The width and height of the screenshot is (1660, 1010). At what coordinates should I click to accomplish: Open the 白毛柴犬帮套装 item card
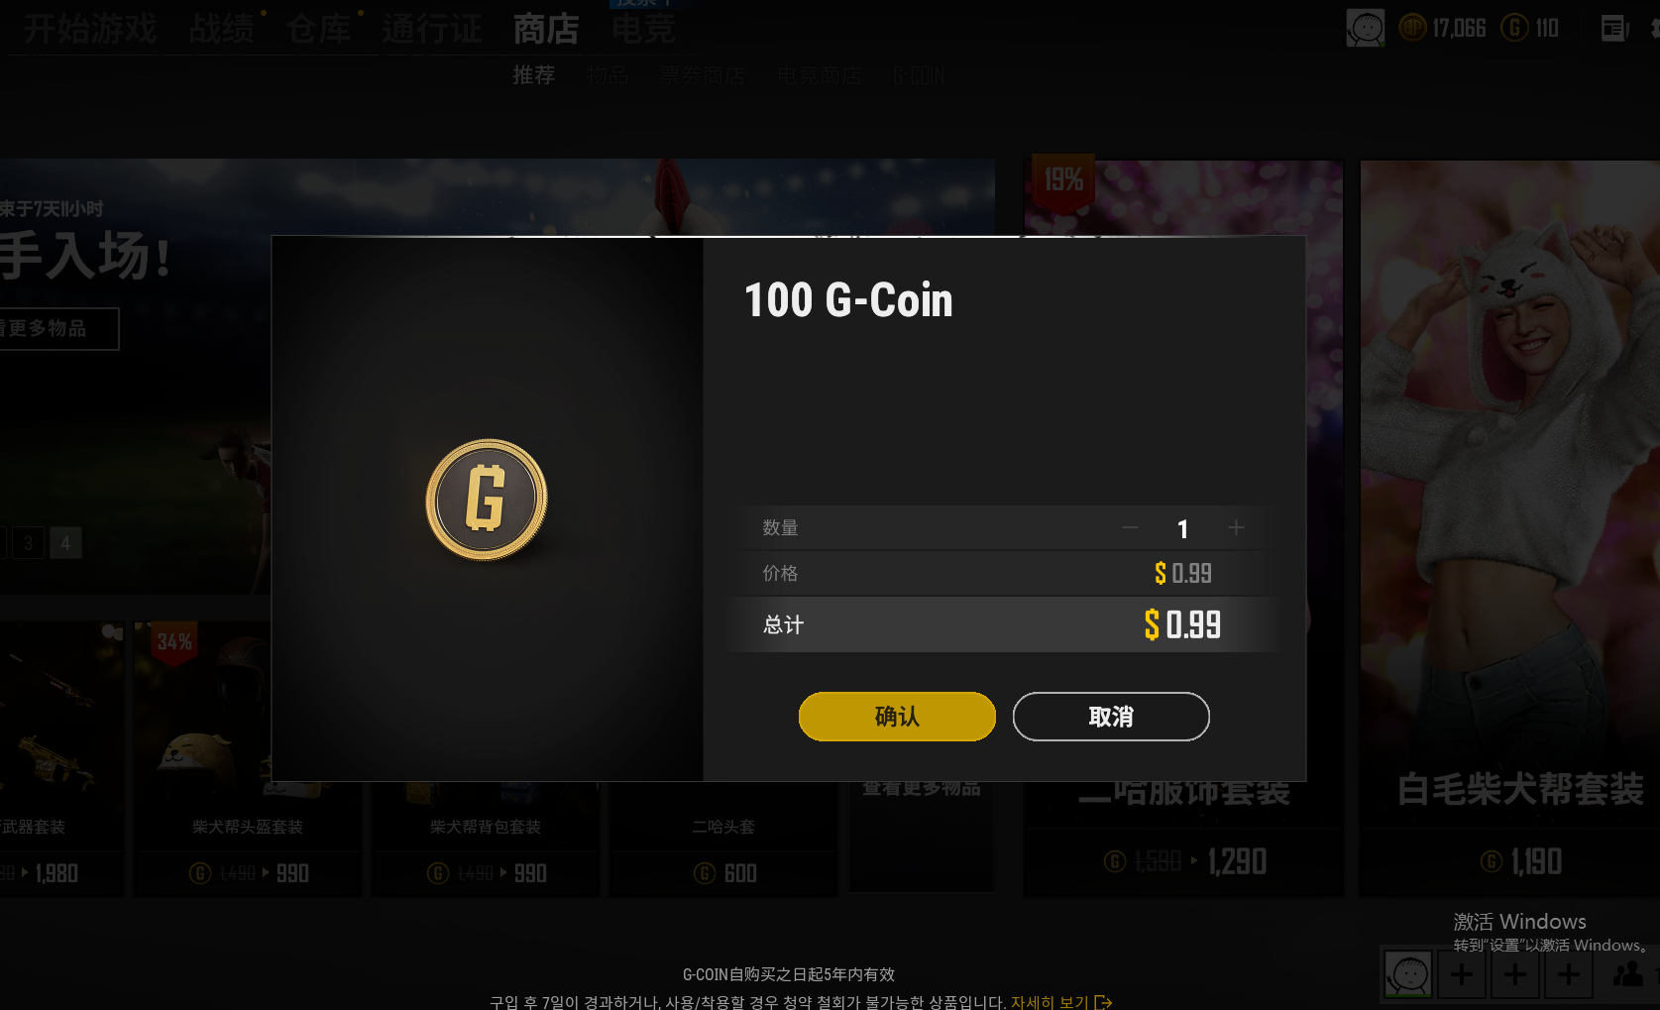click(1509, 529)
